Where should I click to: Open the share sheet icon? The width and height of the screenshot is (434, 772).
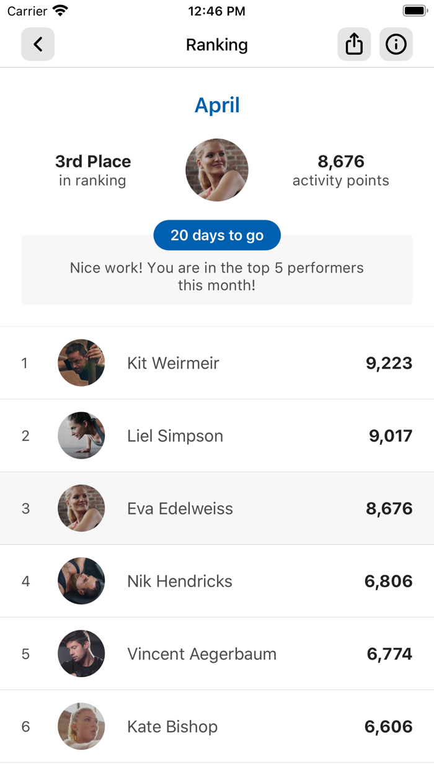click(354, 45)
